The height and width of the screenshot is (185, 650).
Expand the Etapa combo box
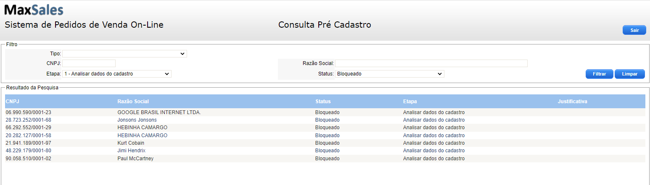click(x=117, y=74)
